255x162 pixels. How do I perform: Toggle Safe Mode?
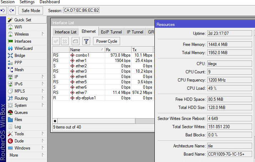31,11
